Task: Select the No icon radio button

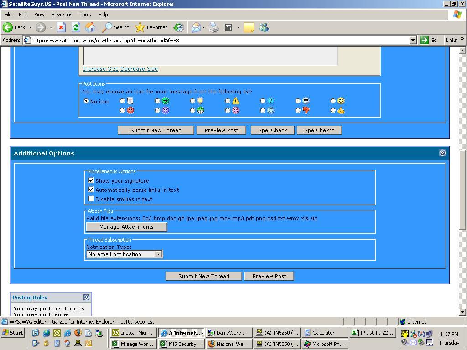Action: click(86, 101)
